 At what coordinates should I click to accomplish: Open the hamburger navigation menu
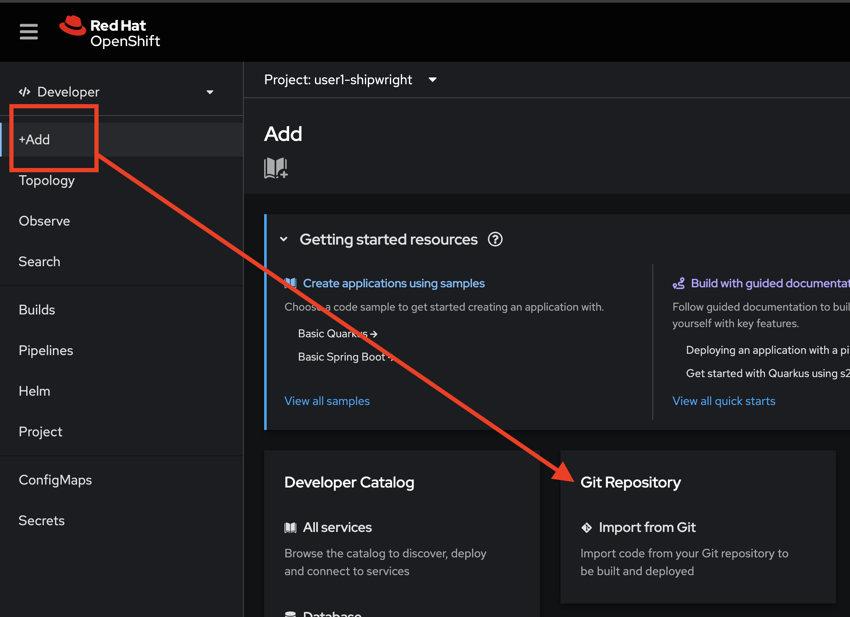(x=28, y=32)
